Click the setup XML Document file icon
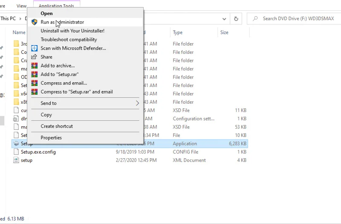Screen dimensions: 341x224 16,160
